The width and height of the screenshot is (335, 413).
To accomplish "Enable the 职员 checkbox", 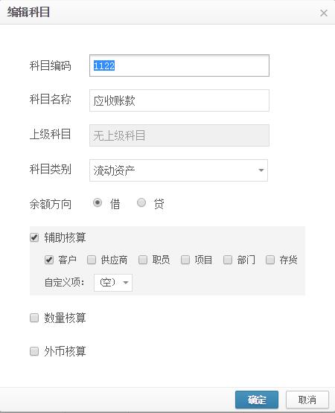I will 143,260.
